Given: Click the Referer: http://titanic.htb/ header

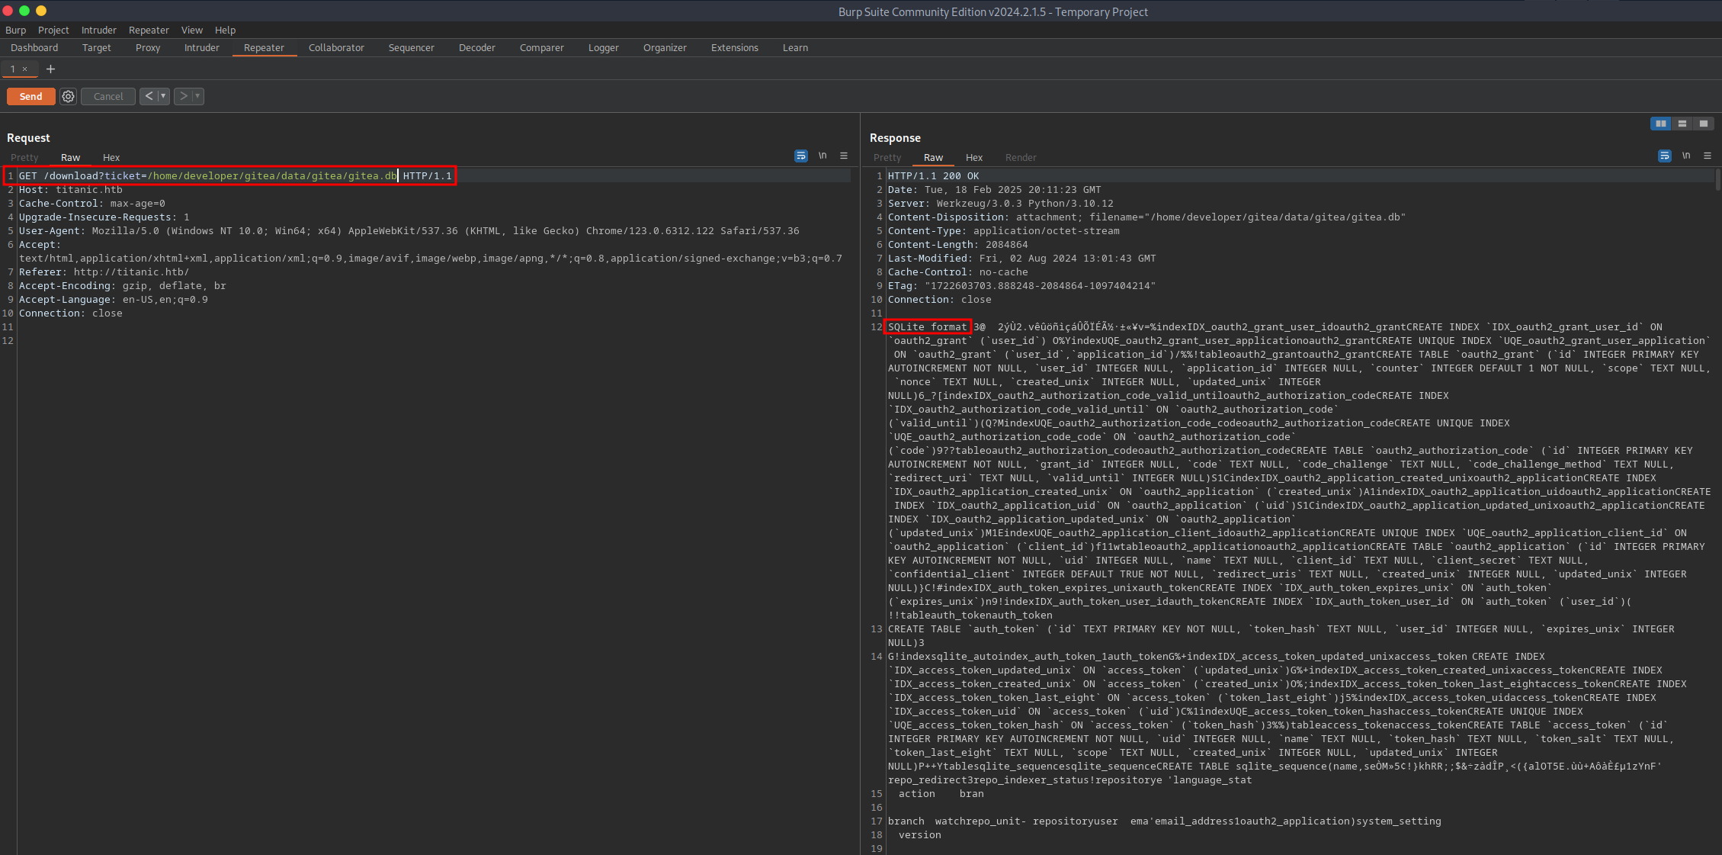Looking at the screenshot, I should pos(104,272).
